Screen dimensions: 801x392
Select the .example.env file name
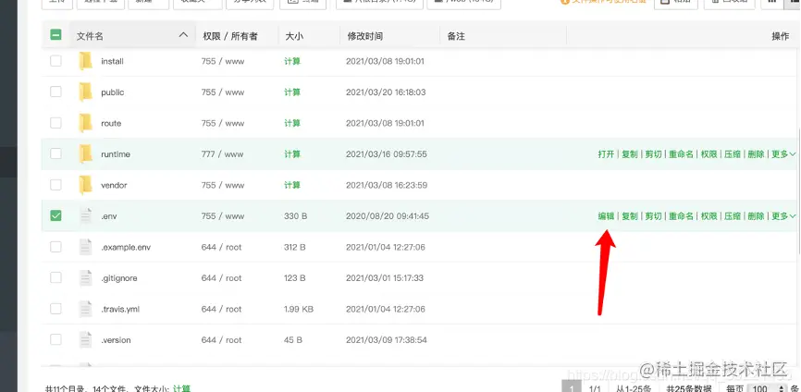point(126,247)
